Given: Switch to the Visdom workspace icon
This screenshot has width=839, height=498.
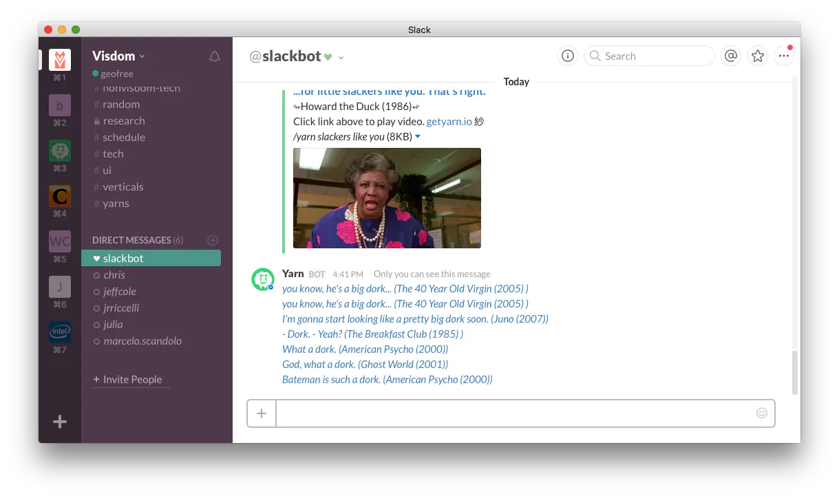Looking at the screenshot, I should pos(60,59).
